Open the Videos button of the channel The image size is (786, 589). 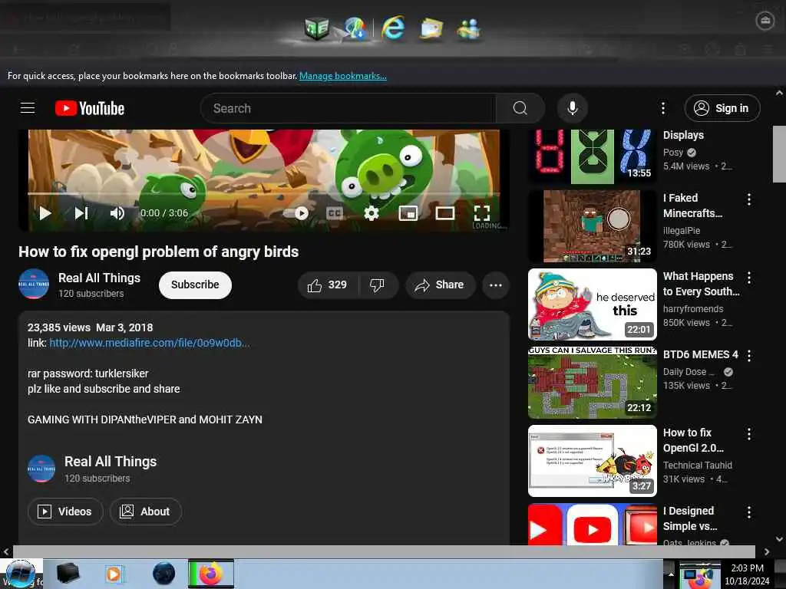click(x=66, y=512)
